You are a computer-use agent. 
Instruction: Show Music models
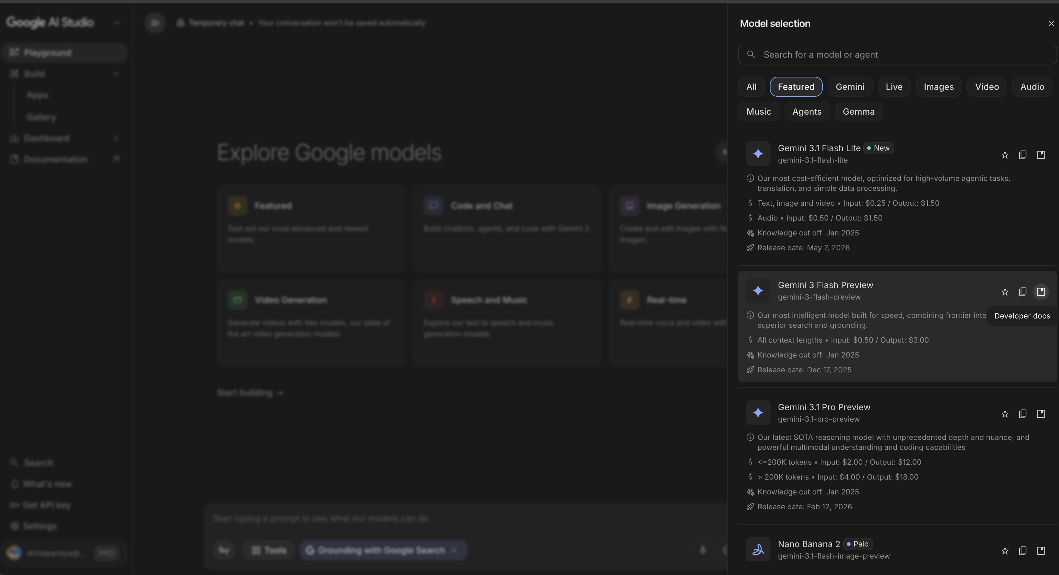(x=758, y=111)
